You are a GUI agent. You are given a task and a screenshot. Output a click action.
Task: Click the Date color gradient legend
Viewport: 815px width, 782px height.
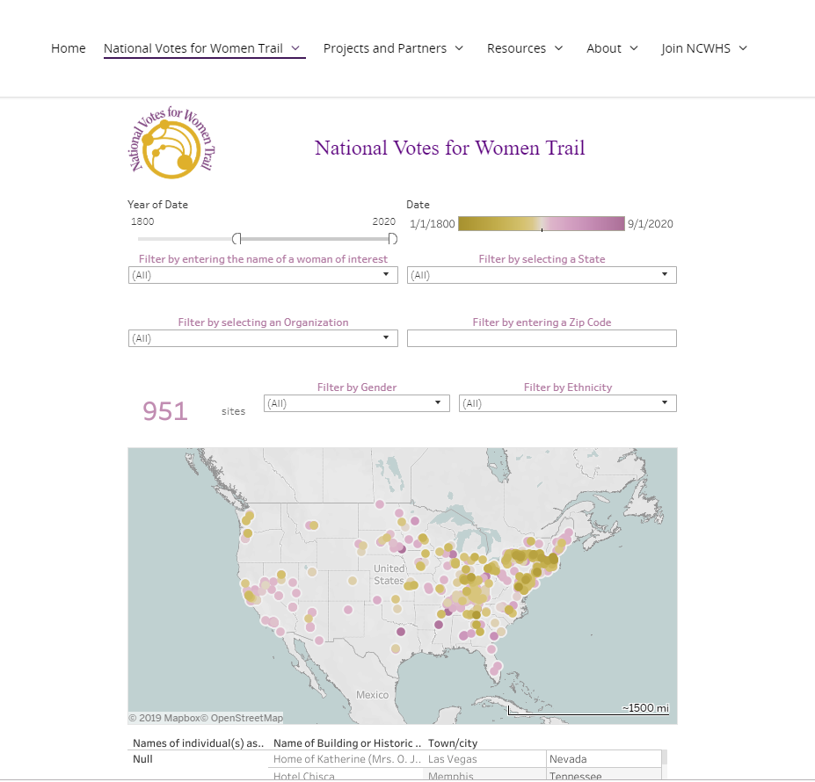pos(541,224)
